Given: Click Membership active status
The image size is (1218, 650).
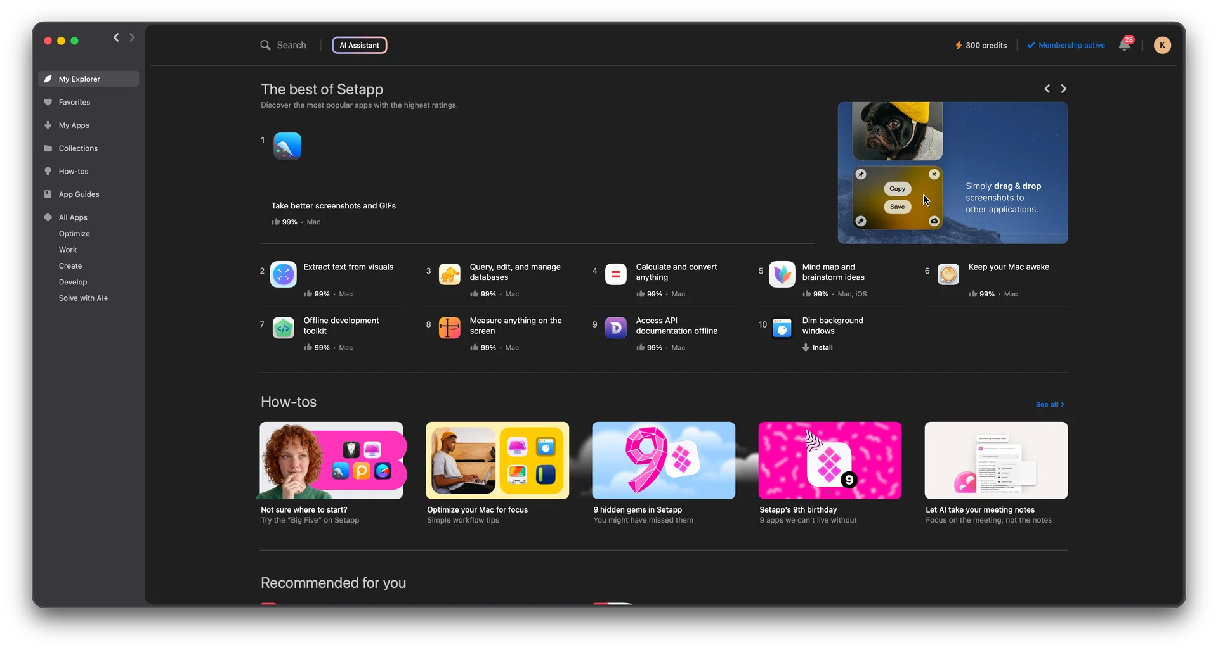Looking at the screenshot, I should click(1066, 45).
